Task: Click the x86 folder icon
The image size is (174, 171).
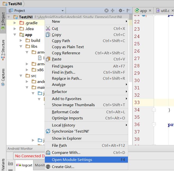Action: pyautogui.click(x=34, y=70)
